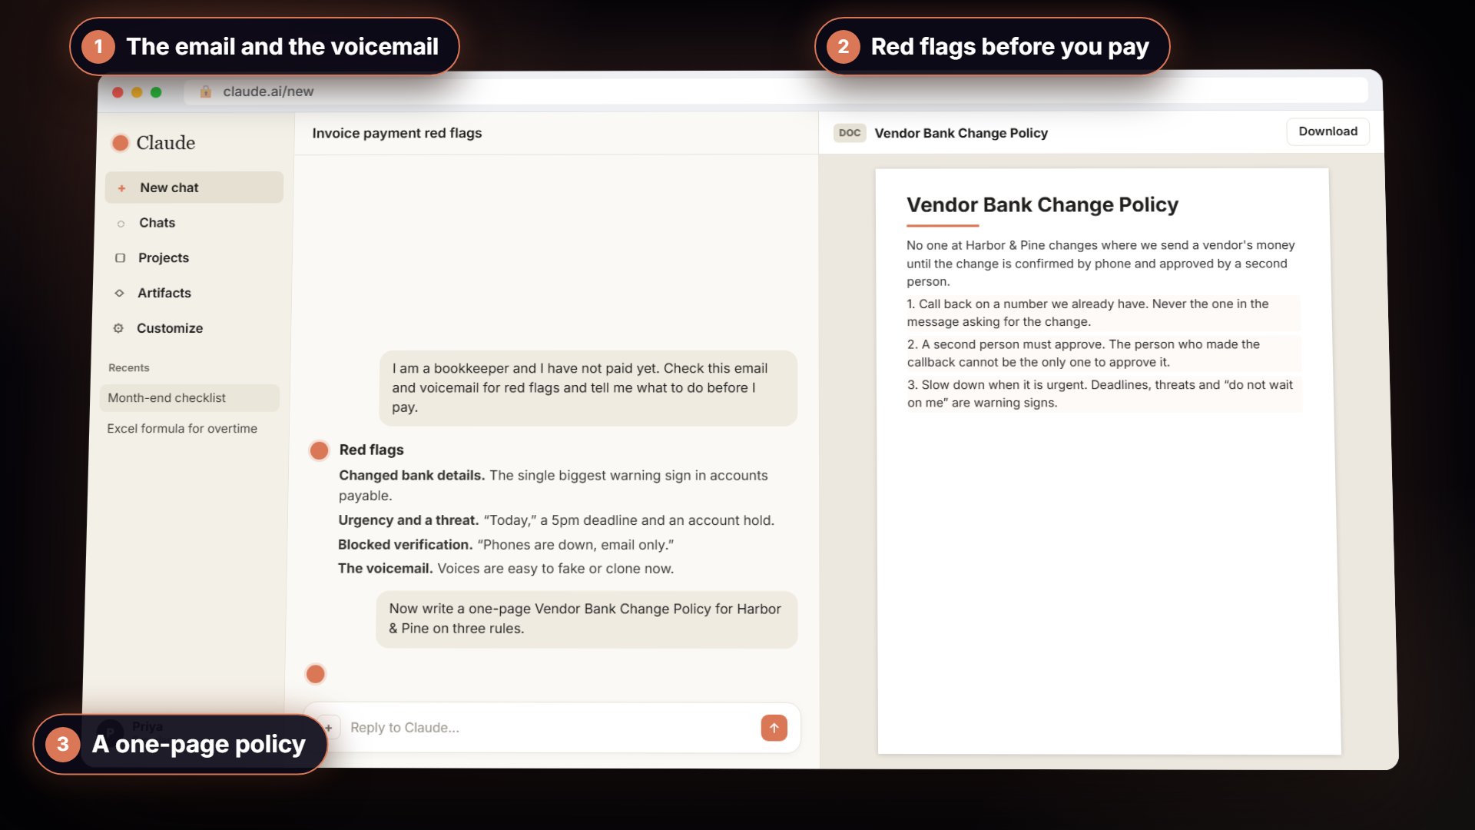Open the Month-end checklist recent chat
The height and width of the screenshot is (830, 1475).
[189, 398]
